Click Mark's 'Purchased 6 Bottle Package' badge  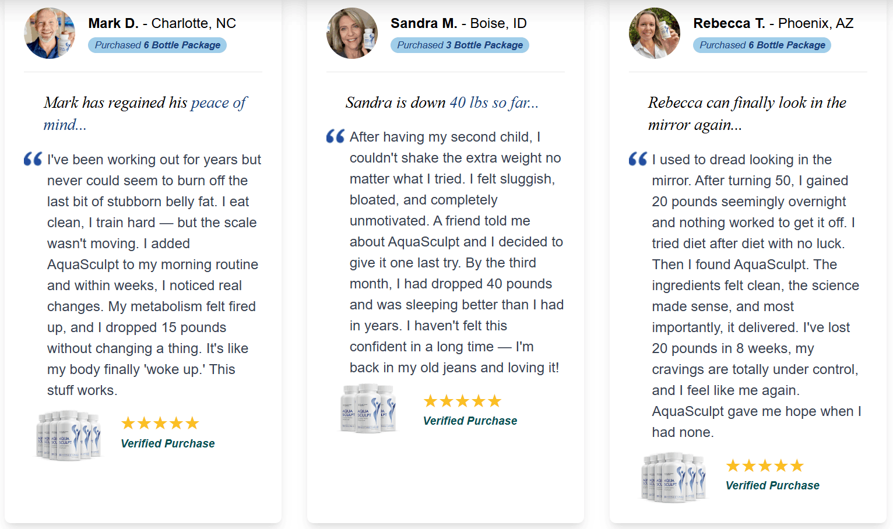[157, 45]
